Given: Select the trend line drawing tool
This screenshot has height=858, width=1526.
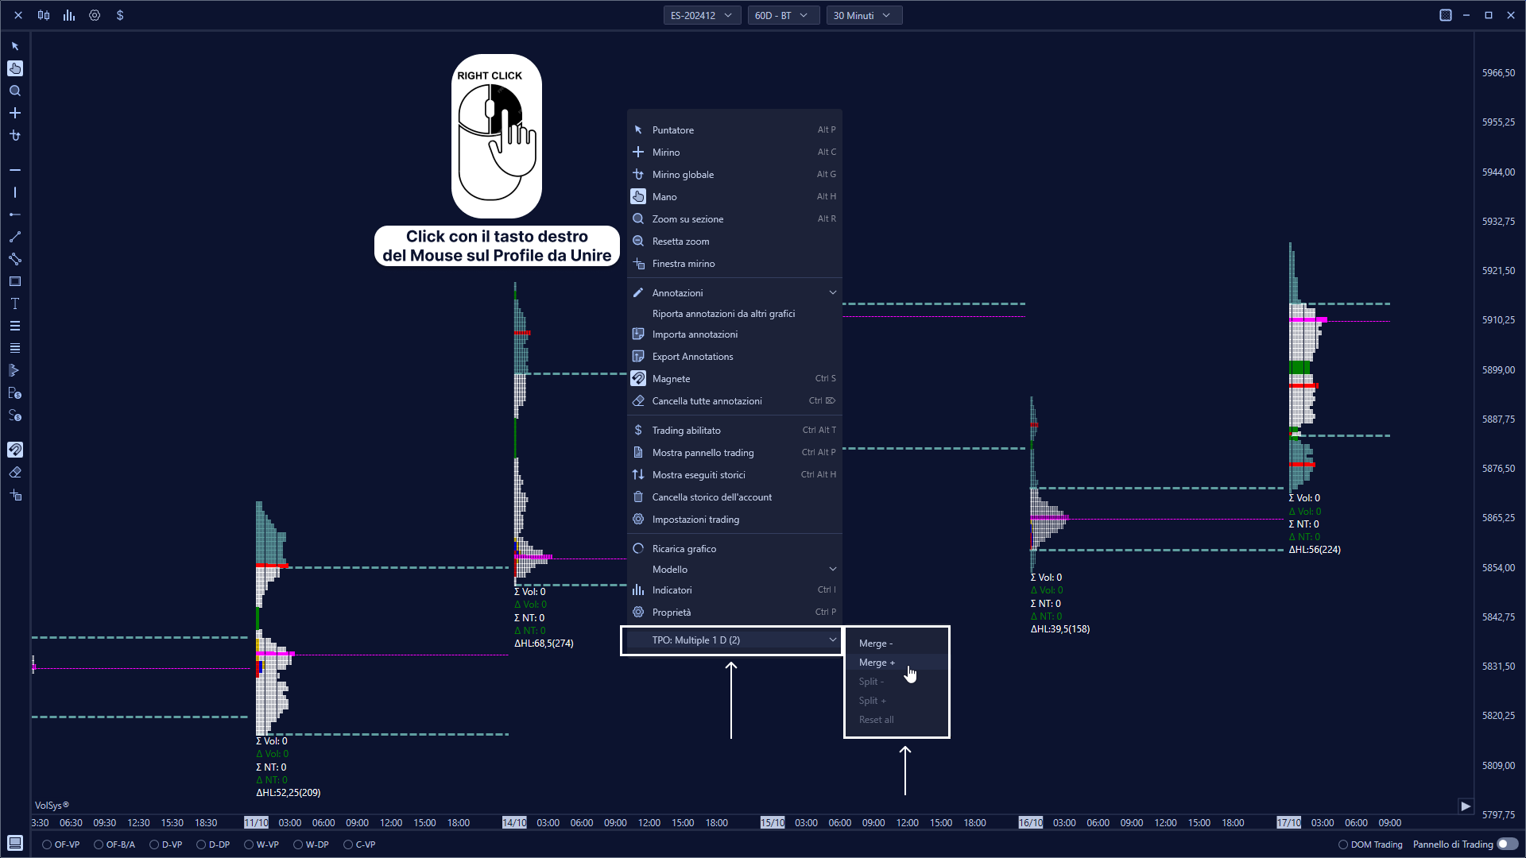Looking at the screenshot, I should [15, 237].
